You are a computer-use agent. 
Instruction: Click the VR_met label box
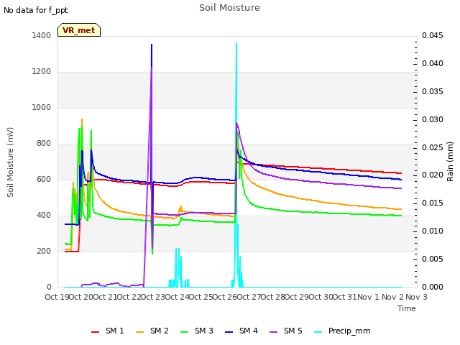pyautogui.click(x=79, y=30)
